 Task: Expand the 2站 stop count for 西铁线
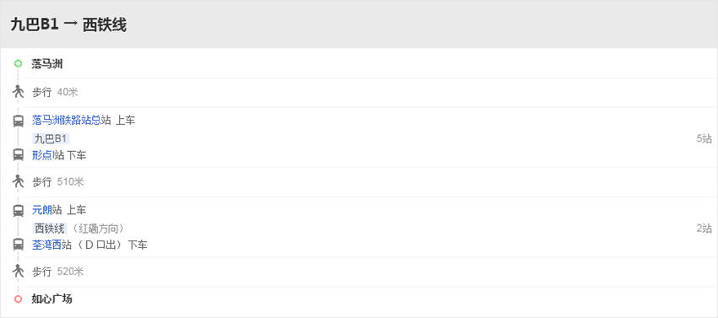tap(704, 229)
